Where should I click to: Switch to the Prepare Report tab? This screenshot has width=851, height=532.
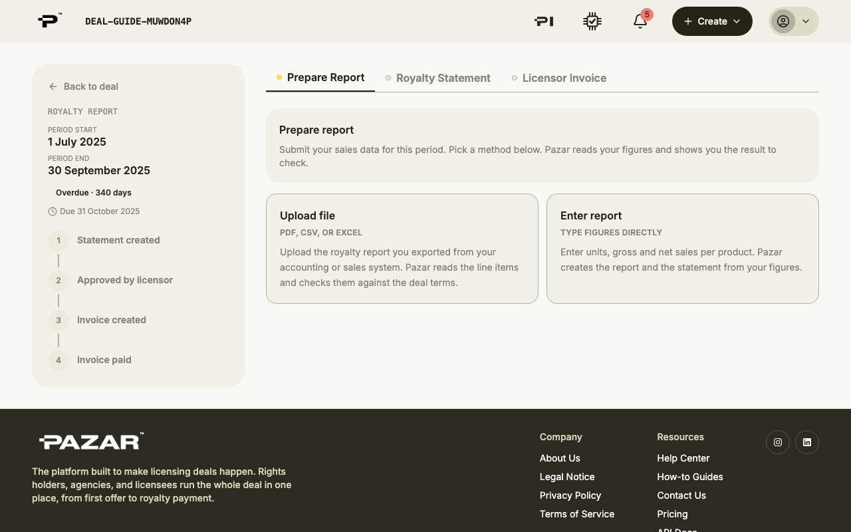320,78
